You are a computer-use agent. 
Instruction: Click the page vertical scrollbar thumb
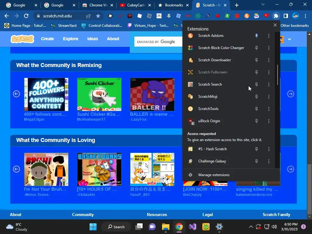click(309, 188)
